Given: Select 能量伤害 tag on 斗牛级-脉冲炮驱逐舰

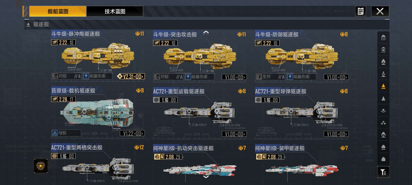Looking at the screenshot, I should (97, 76).
